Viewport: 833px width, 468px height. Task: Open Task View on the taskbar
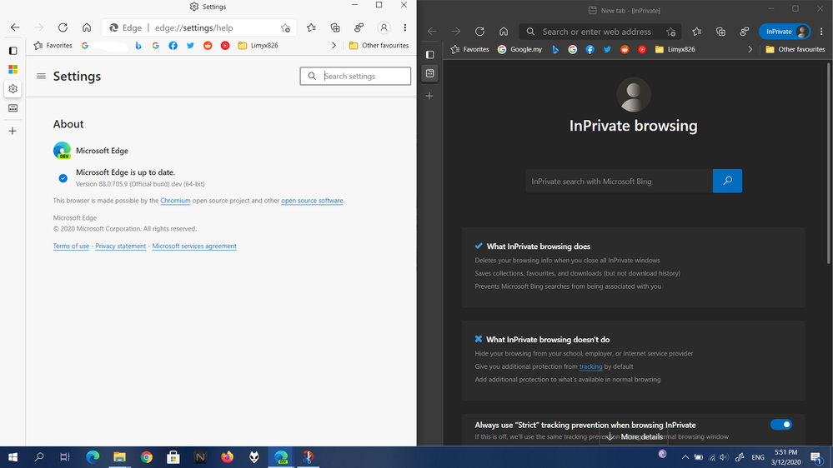(65, 457)
